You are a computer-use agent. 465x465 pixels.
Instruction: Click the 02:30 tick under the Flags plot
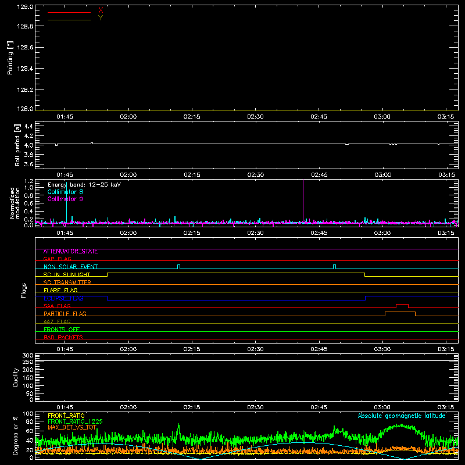(x=255, y=349)
